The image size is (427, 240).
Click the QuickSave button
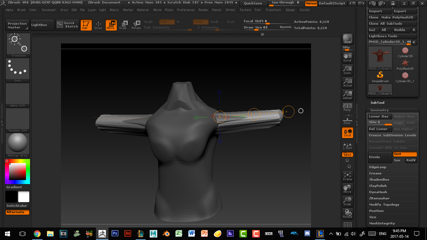click(254, 3)
